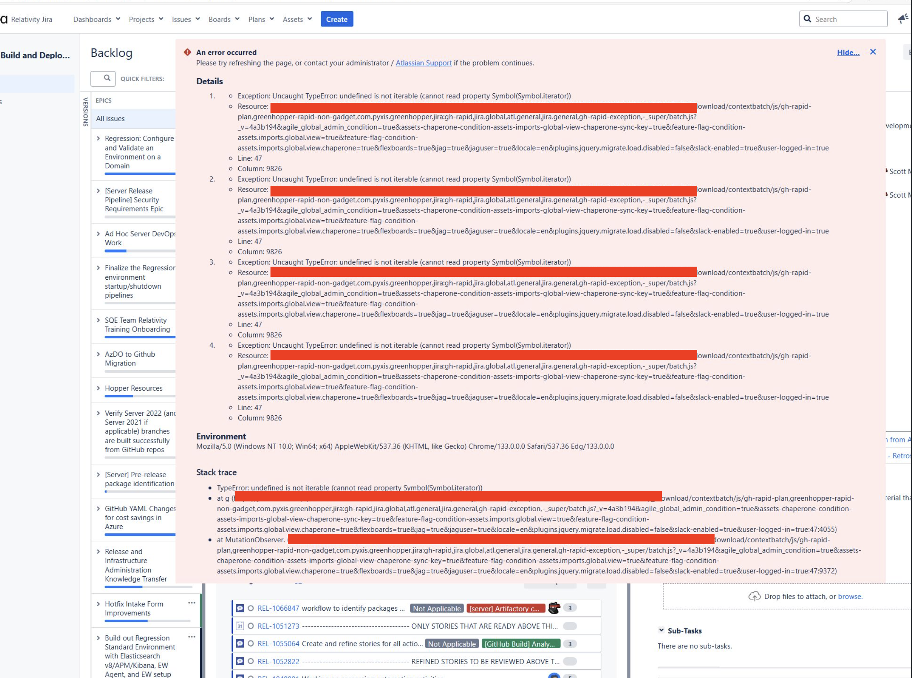Image resolution: width=912 pixels, height=678 pixels.
Task: Expand the Build out Regression Standard epic
Action: pos(98,638)
